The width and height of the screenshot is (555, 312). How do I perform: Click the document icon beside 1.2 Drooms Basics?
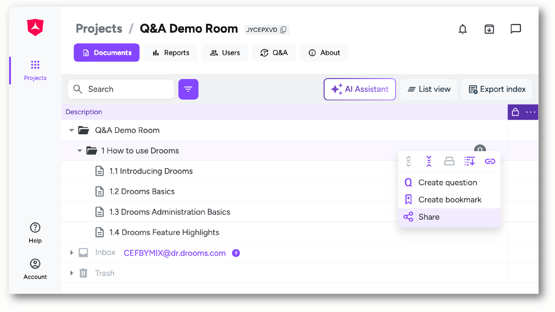pyautogui.click(x=100, y=191)
